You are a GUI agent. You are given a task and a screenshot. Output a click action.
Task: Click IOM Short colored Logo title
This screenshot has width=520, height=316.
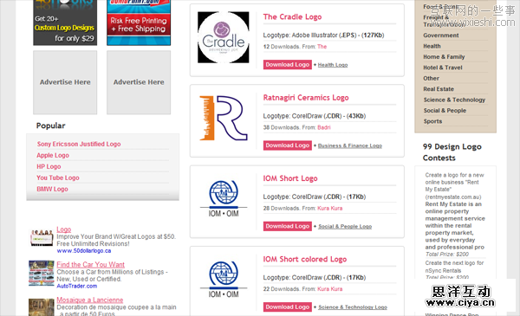pos(305,260)
